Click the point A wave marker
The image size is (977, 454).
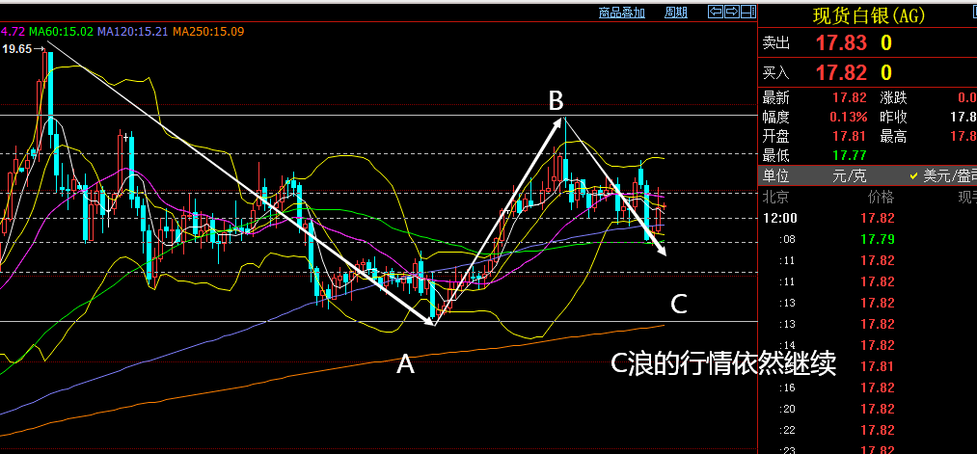(405, 363)
